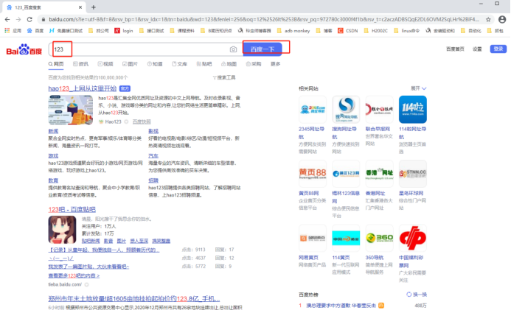
Task: Open the 搜索工具 filter dropdown
Action: click(224, 77)
